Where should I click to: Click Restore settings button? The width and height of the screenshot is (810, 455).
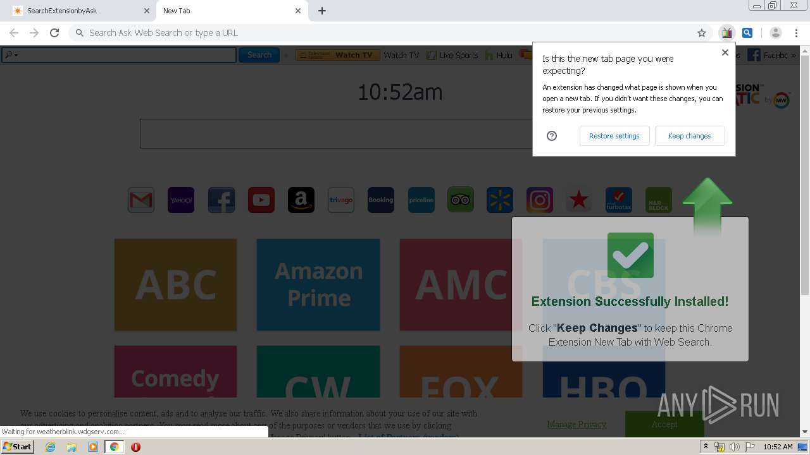point(614,136)
